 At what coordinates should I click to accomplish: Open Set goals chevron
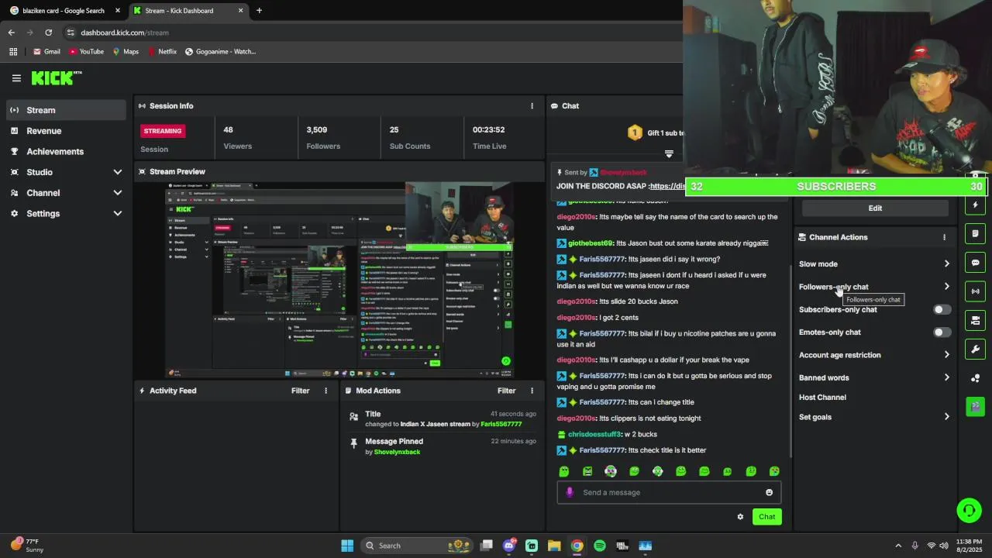coord(946,417)
